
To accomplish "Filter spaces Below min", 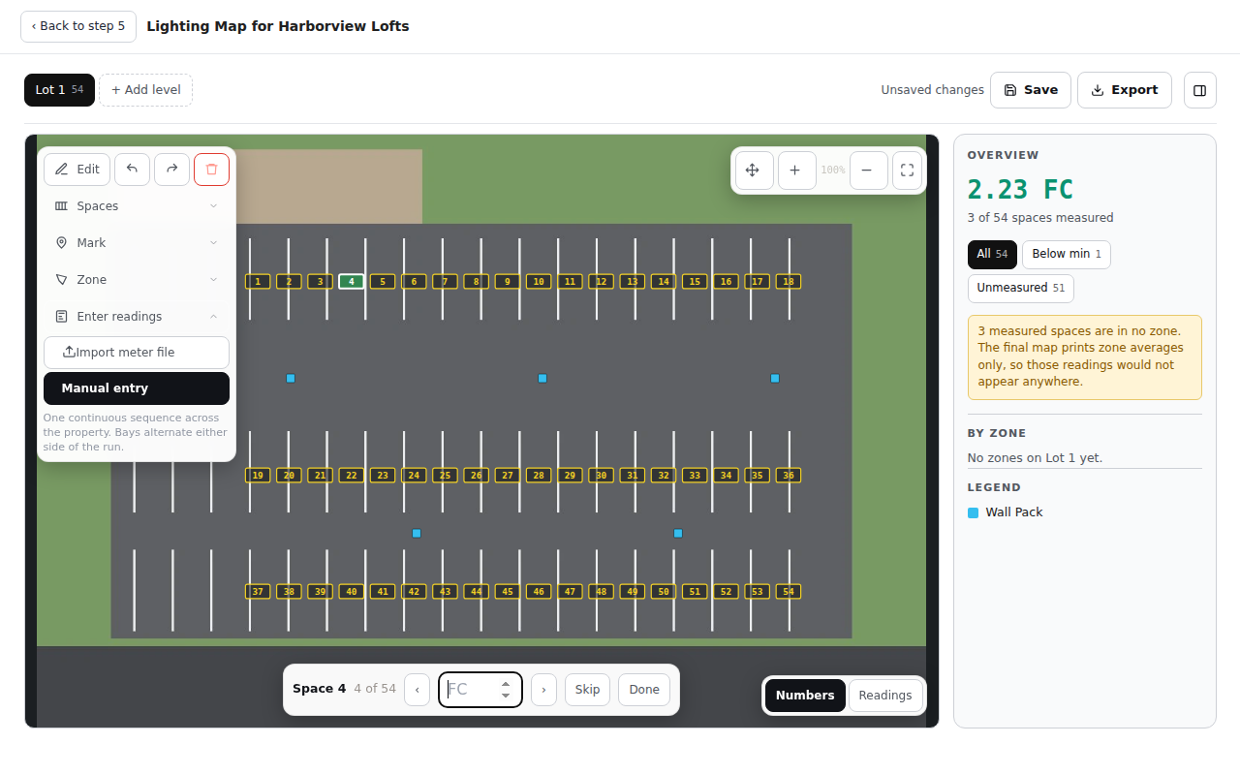I will [x=1067, y=254].
